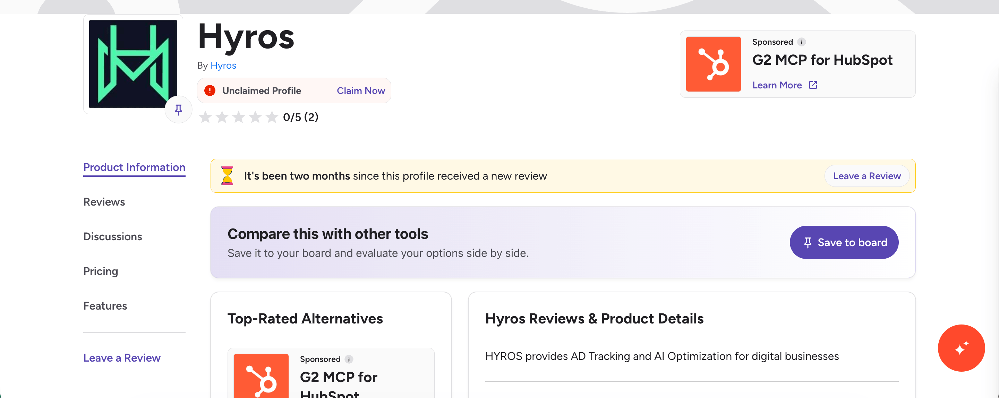999x398 pixels.
Task: Open the top G2 MCP for HubSpot title
Action: 822,60
